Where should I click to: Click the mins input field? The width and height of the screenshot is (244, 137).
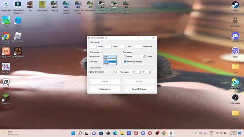point(109,46)
